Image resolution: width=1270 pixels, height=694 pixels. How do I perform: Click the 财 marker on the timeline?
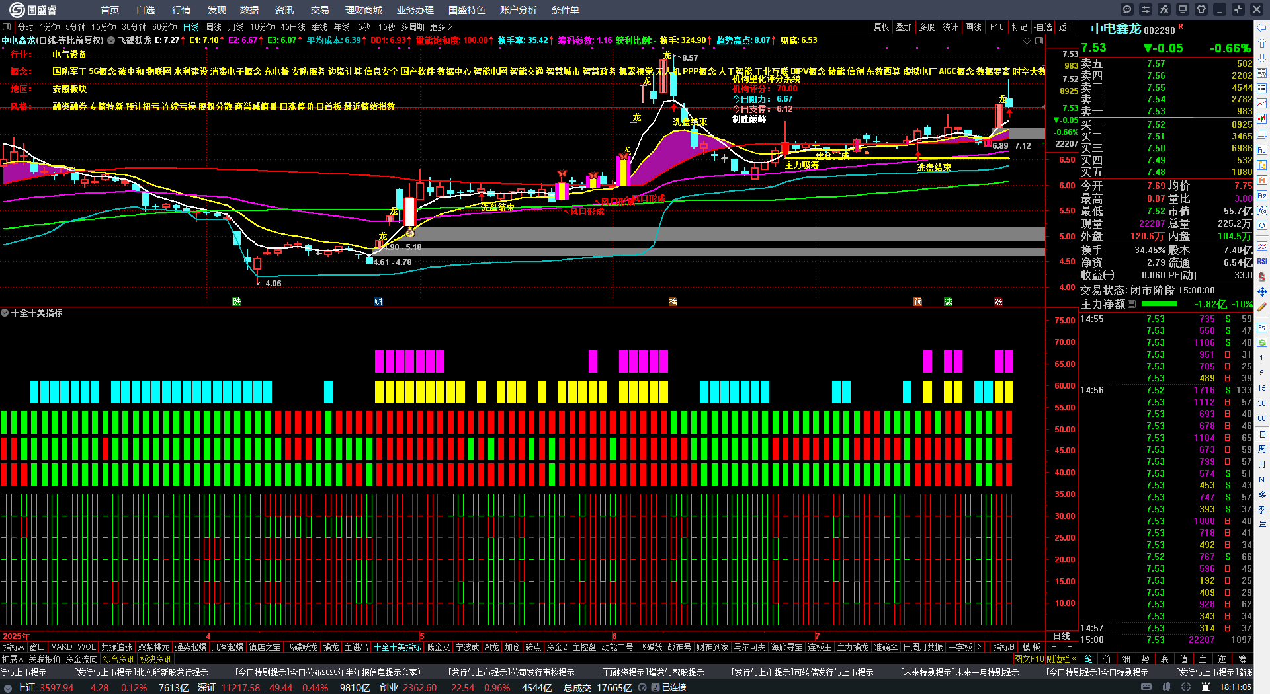pos(378,302)
